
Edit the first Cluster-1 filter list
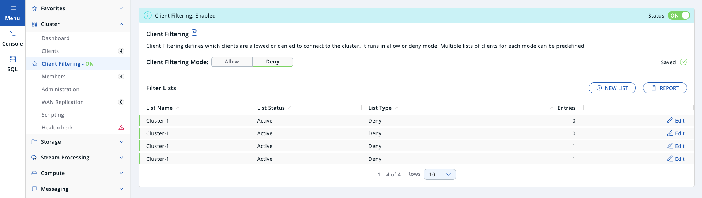tap(675, 121)
